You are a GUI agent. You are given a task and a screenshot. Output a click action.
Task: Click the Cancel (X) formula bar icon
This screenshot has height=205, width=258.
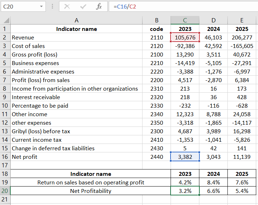(67, 7)
